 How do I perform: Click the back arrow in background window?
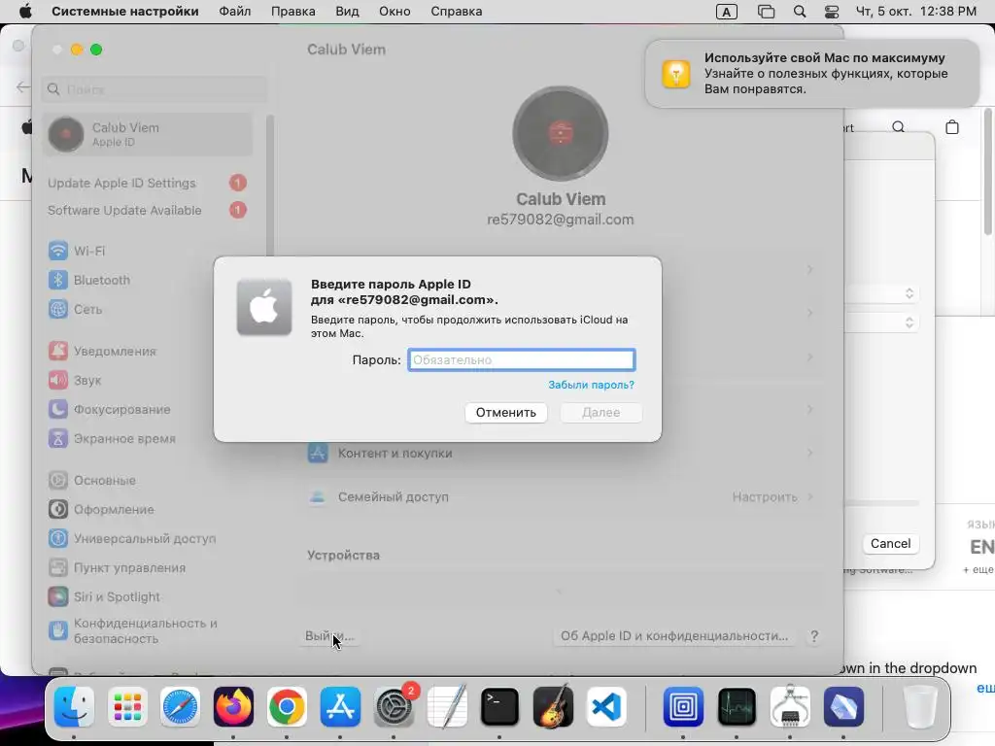[x=23, y=86]
